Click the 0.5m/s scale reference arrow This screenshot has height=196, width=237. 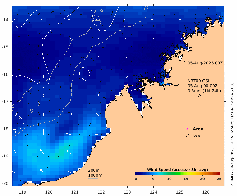pos(196,95)
